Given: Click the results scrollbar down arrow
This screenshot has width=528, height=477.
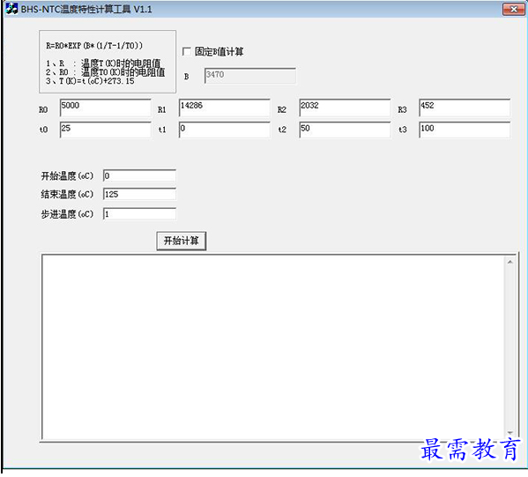Looking at the screenshot, I should pyautogui.click(x=510, y=433).
